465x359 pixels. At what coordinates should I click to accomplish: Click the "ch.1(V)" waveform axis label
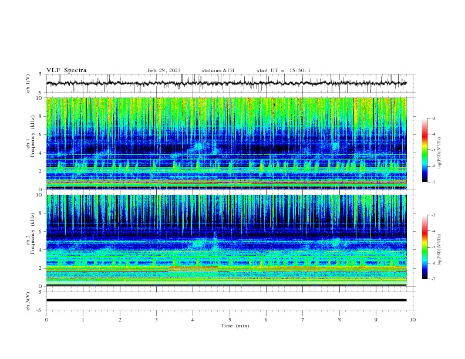point(28,83)
